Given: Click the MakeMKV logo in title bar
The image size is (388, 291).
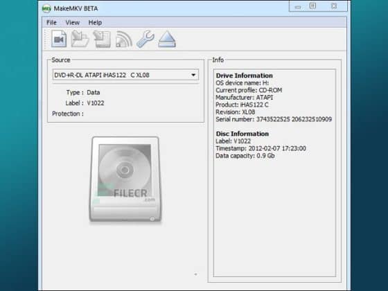Looking at the screenshot, I should click(x=46, y=8).
